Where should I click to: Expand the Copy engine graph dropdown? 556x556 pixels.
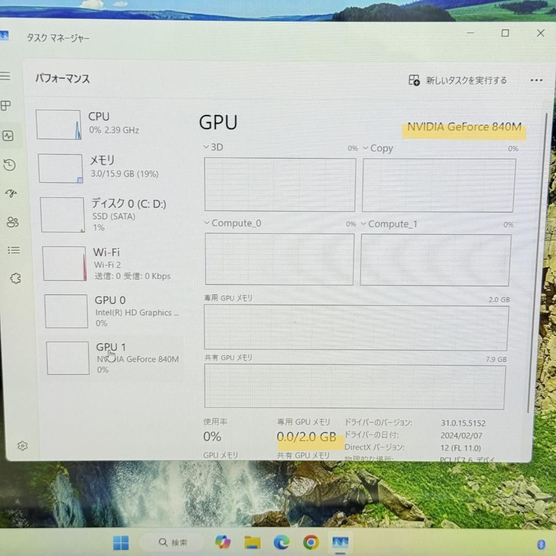[x=366, y=148]
